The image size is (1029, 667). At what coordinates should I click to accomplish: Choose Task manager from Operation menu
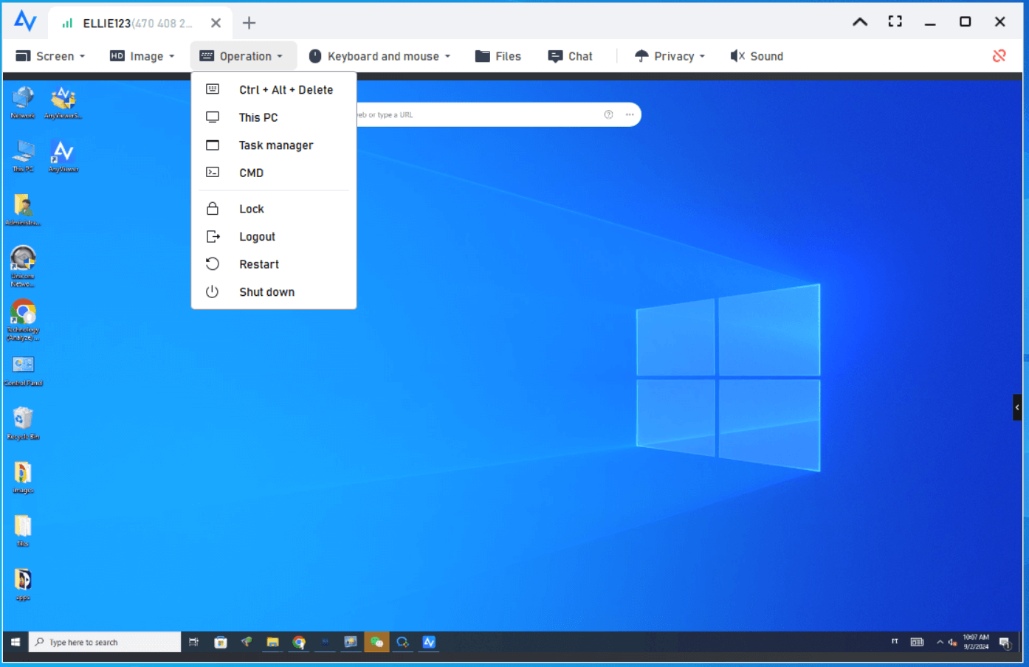(275, 145)
